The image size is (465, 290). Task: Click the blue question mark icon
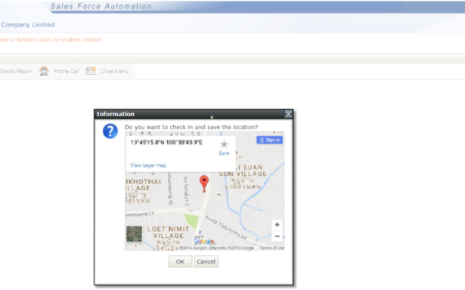point(110,131)
